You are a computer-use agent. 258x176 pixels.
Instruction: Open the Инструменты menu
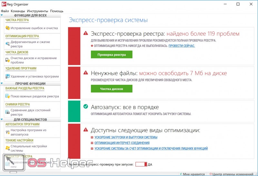tap(37, 11)
